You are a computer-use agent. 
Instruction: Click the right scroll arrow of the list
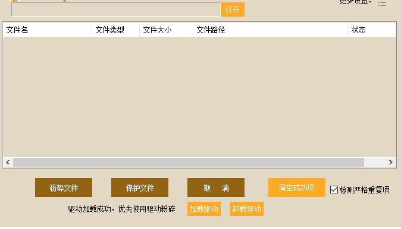coord(390,162)
